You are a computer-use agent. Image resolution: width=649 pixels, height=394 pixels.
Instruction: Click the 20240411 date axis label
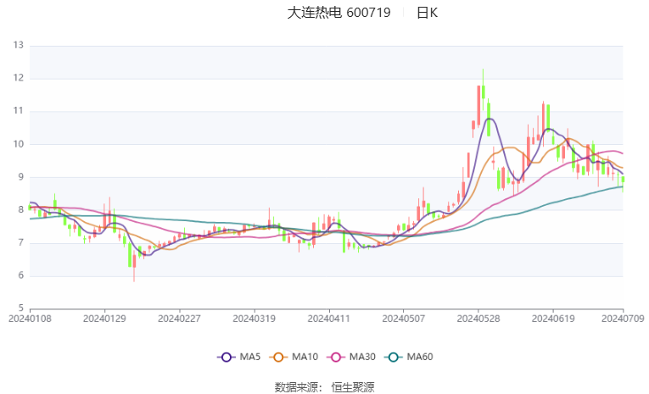coord(328,319)
